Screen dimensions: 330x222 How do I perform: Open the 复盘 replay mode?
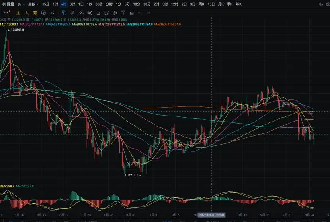tap(8, 4)
